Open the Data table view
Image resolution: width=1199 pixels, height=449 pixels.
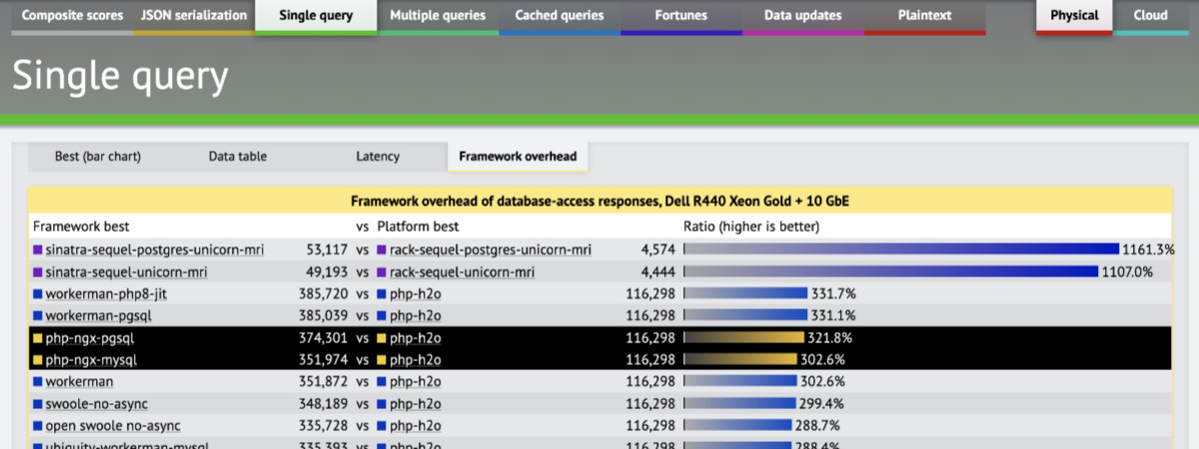tap(238, 157)
